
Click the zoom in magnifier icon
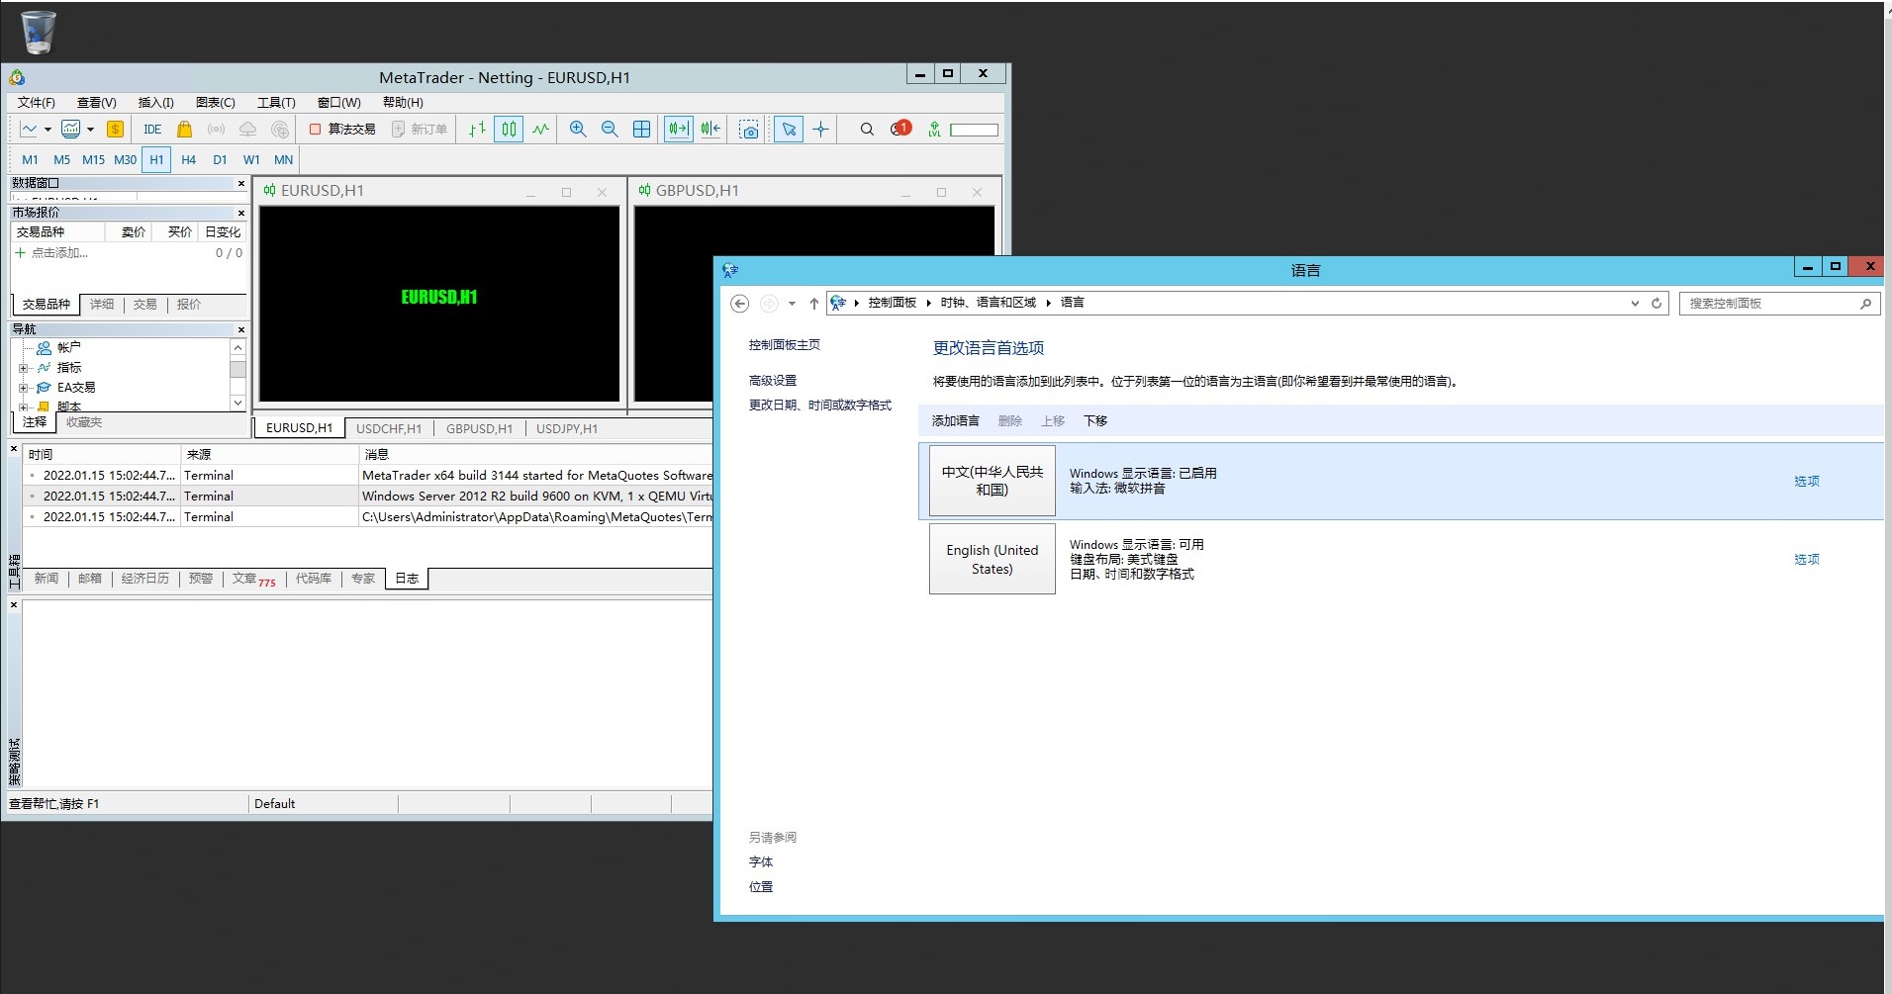pyautogui.click(x=578, y=130)
